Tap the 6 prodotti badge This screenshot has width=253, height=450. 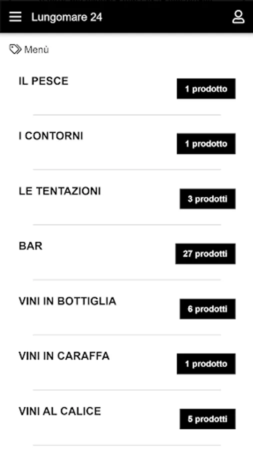(x=207, y=309)
